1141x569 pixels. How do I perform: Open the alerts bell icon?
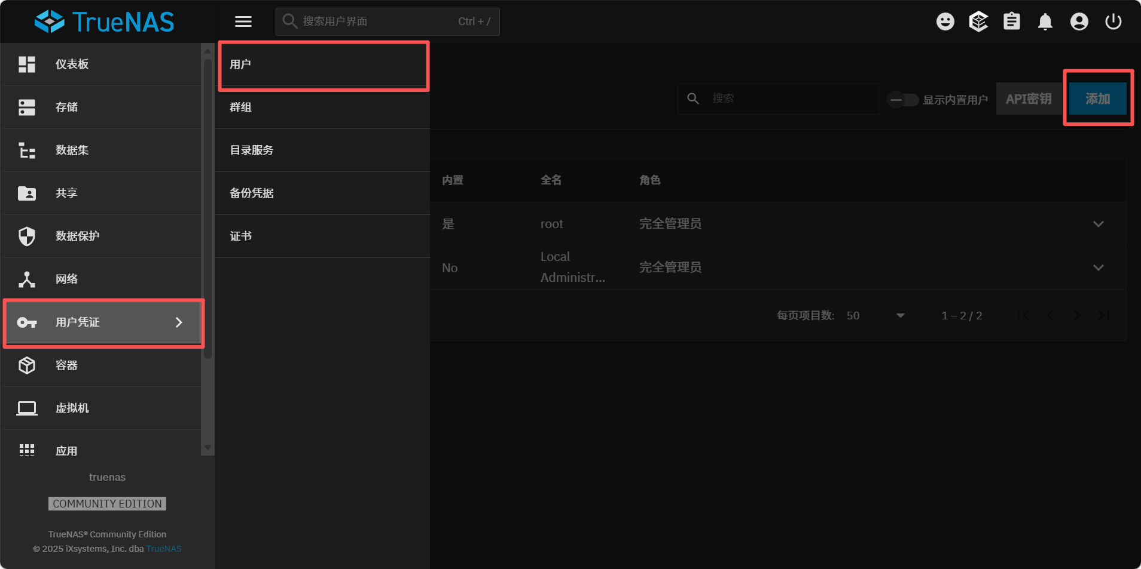click(1045, 22)
